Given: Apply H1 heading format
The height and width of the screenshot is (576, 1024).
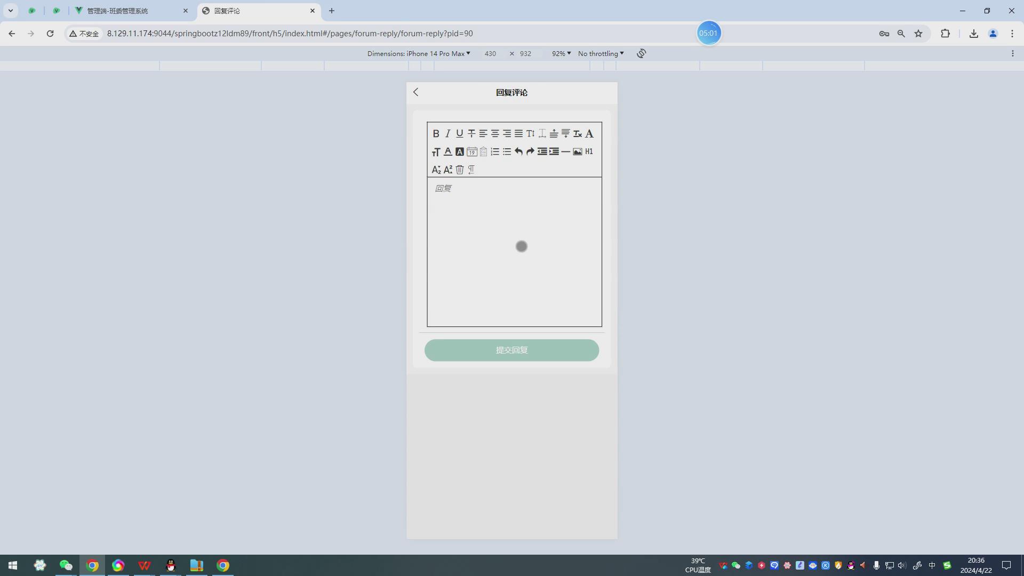Looking at the screenshot, I should pos(589,151).
